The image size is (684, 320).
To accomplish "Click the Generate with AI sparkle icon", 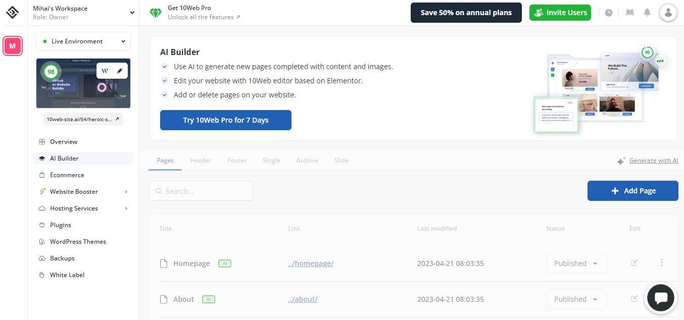I will click(x=621, y=161).
